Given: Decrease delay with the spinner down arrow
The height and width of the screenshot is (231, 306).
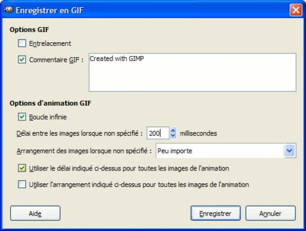Looking at the screenshot, I should [x=173, y=136].
